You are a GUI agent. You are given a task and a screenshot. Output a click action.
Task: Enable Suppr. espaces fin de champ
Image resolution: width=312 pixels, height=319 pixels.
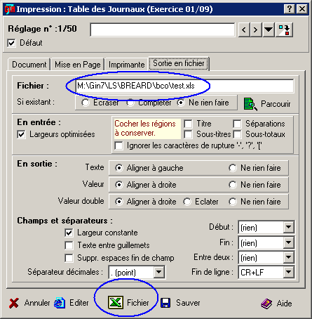pyautogui.click(x=69, y=258)
